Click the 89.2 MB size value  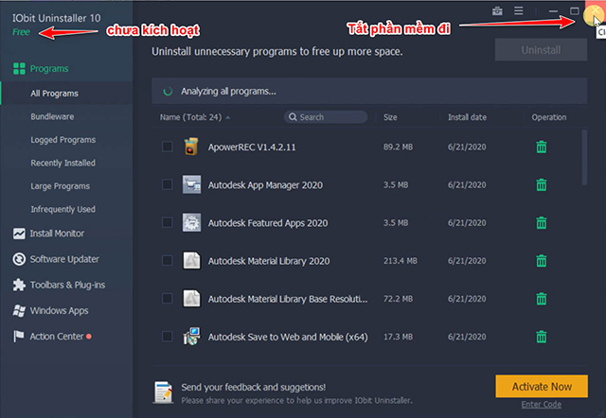click(x=398, y=147)
